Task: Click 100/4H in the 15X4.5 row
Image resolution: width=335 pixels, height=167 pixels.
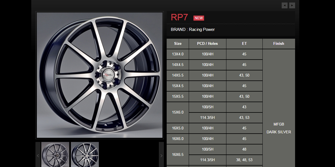Action: [x=207, y=86]
